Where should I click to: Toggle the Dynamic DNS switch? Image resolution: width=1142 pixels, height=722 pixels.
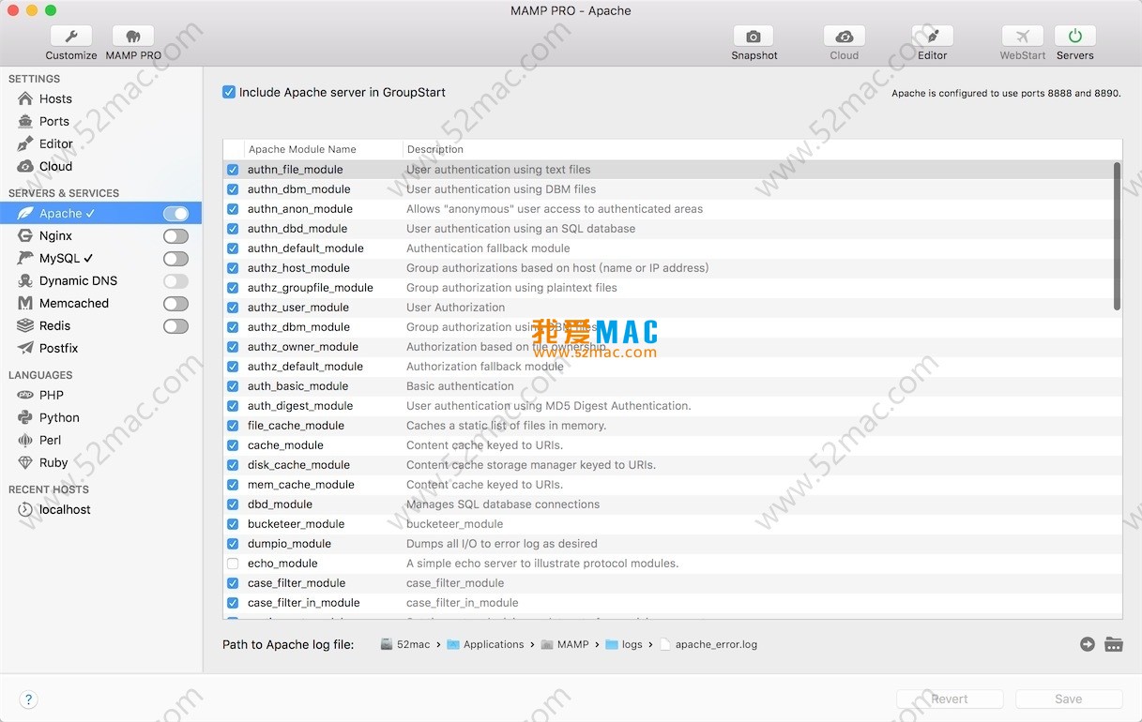[x=175, y=281]
